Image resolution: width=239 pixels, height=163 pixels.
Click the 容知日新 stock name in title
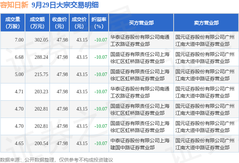point(14,5)
